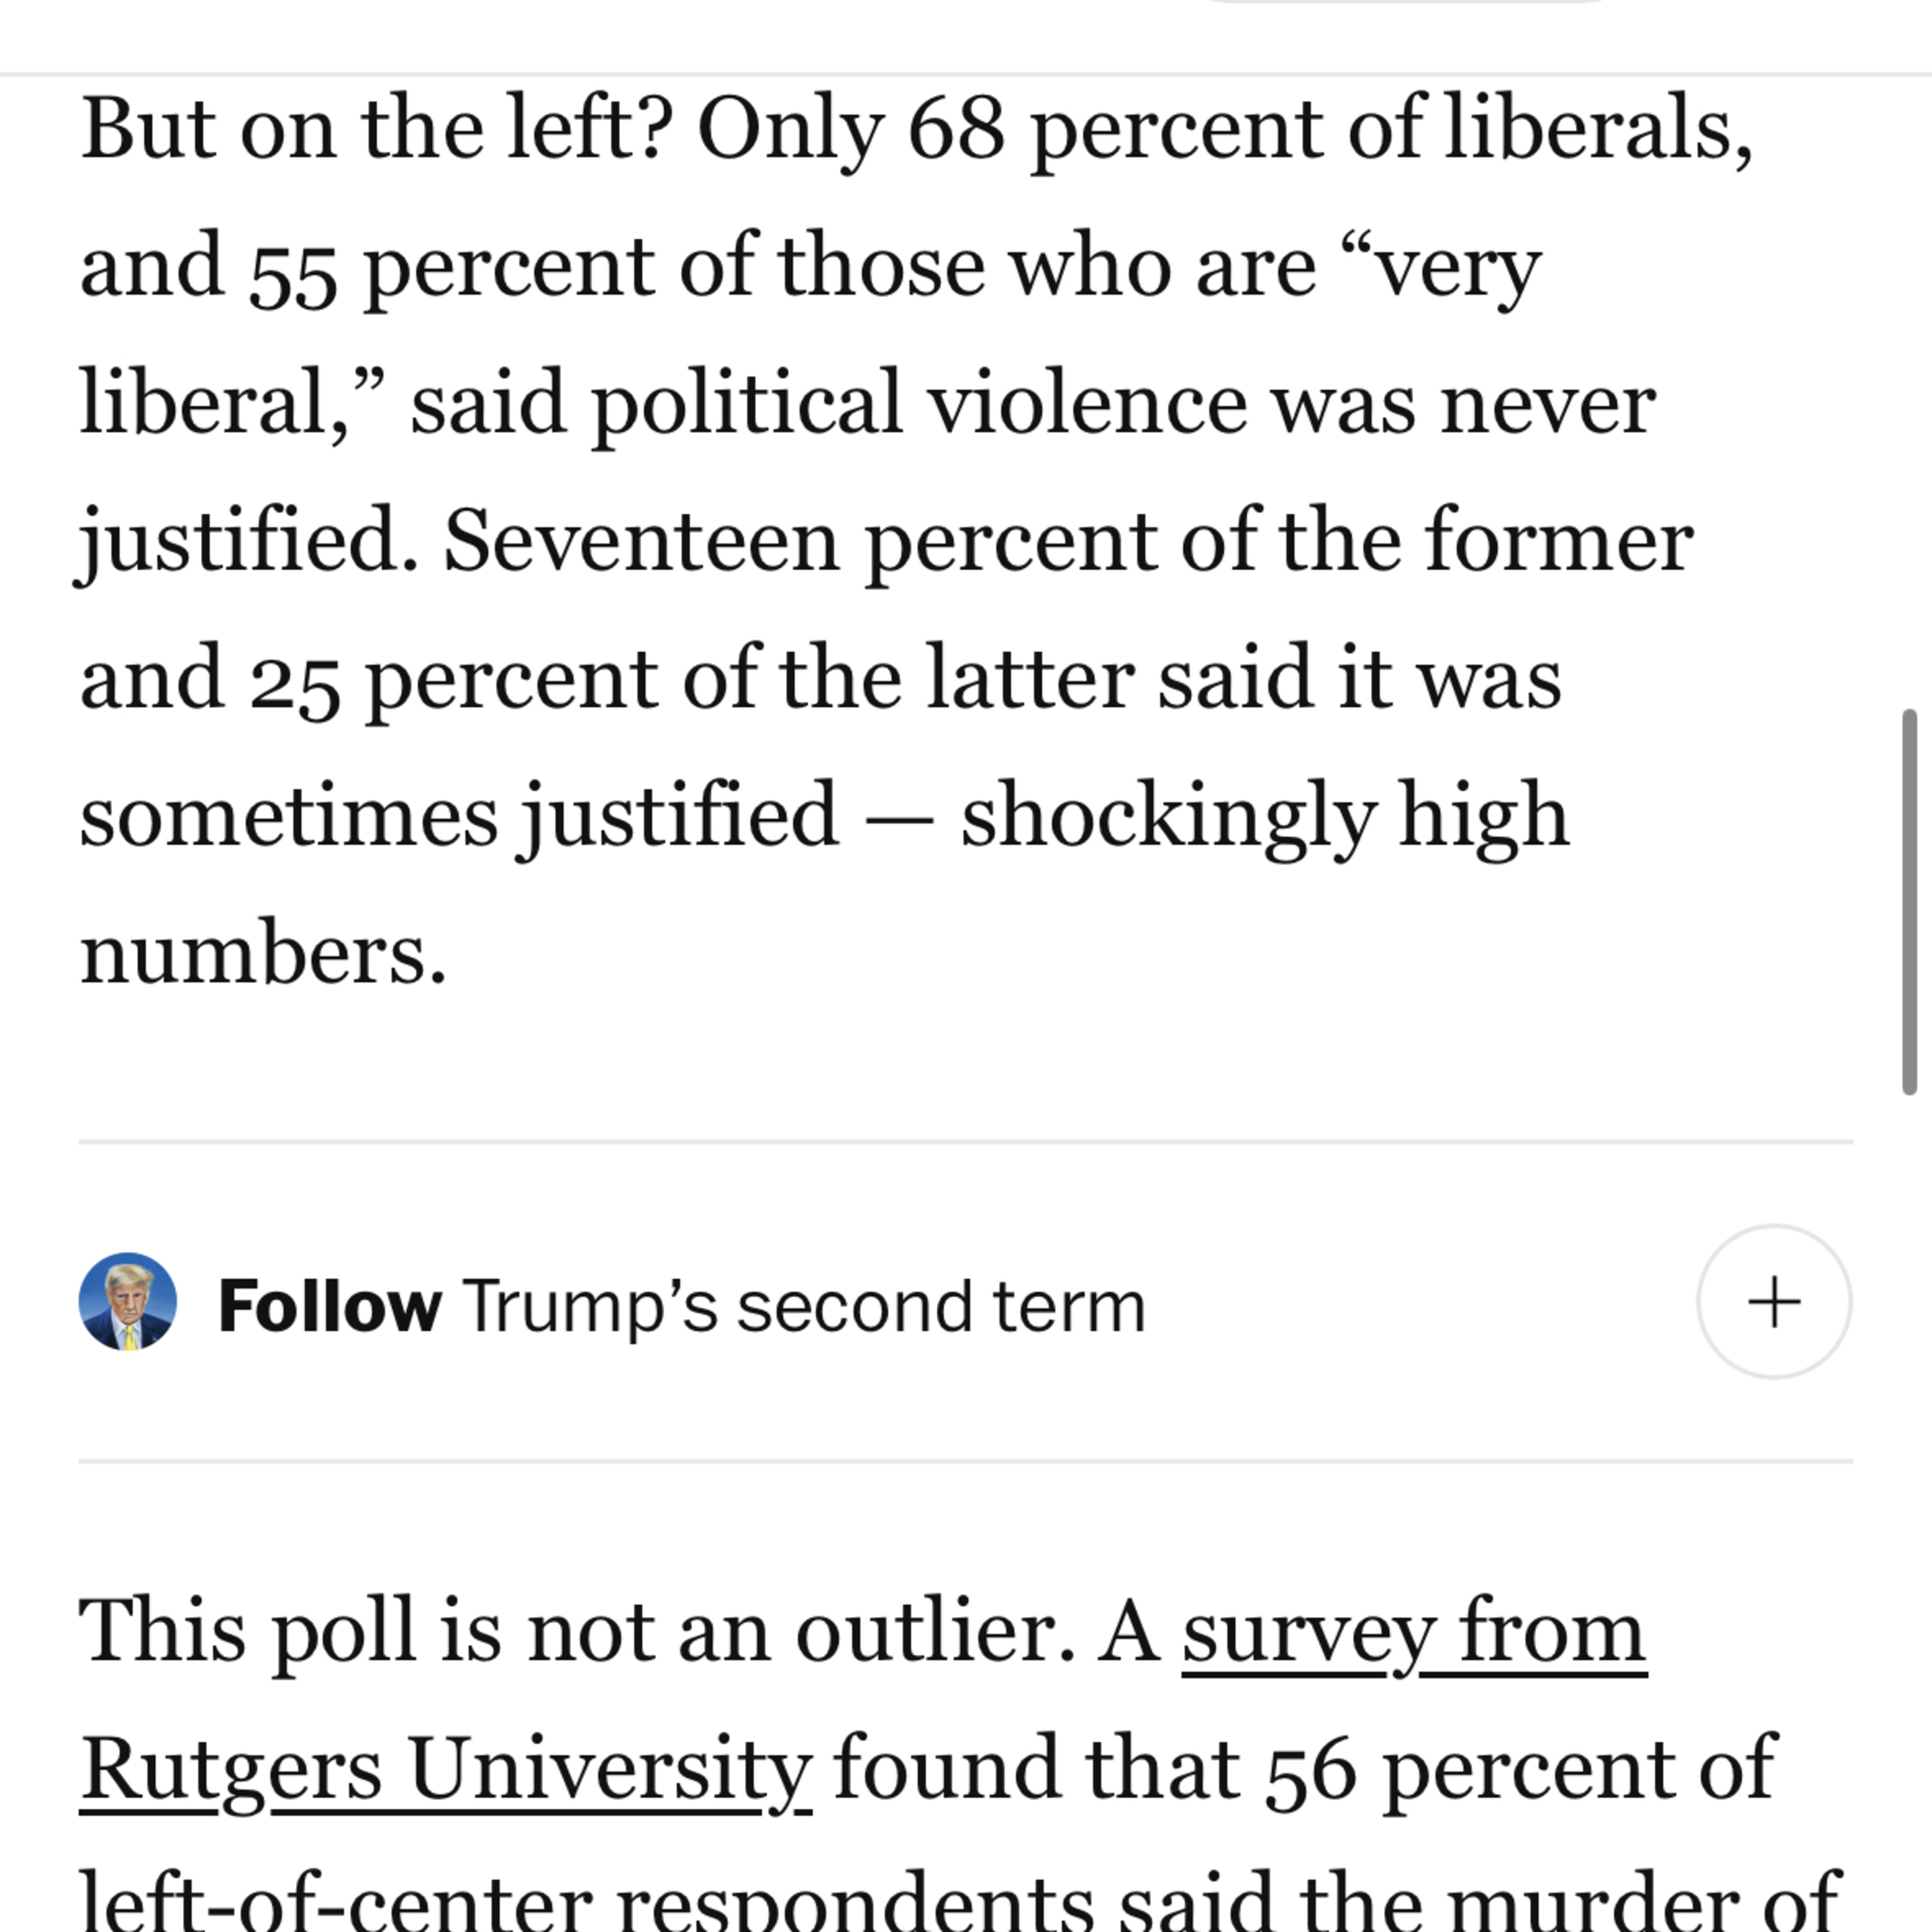Select the "Trump's second term" topic text
Image resolution: width=1932 pixels, height=1932 pixels.
[804, 1306]
